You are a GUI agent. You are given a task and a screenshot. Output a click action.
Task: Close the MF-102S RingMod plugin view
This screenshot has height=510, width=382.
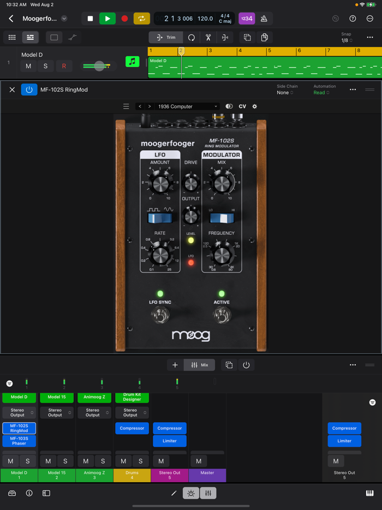[x=12, y=90]
